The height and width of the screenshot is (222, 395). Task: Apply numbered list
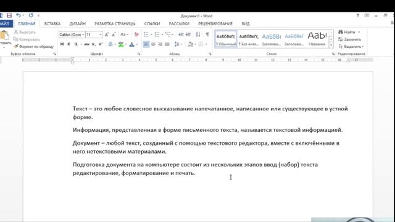pyautogui.click(x=157, y=35)
